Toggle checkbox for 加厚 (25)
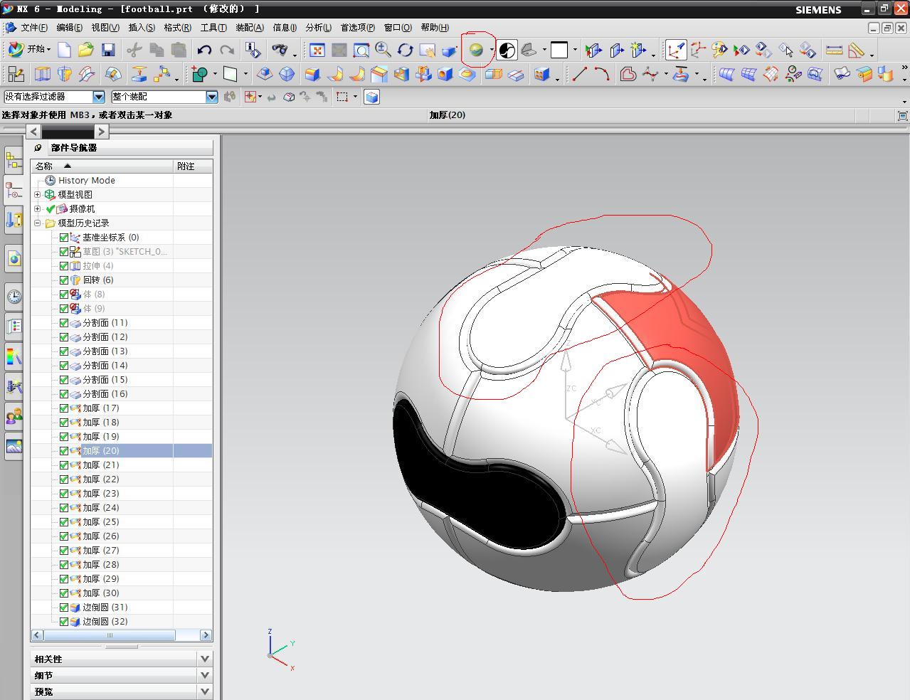Image resolution: width=910 pixels, height=700 pixels. (64, 522)
